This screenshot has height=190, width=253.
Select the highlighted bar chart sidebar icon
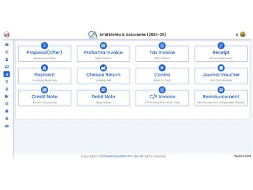pyautogui.click(x=7, y=74)
